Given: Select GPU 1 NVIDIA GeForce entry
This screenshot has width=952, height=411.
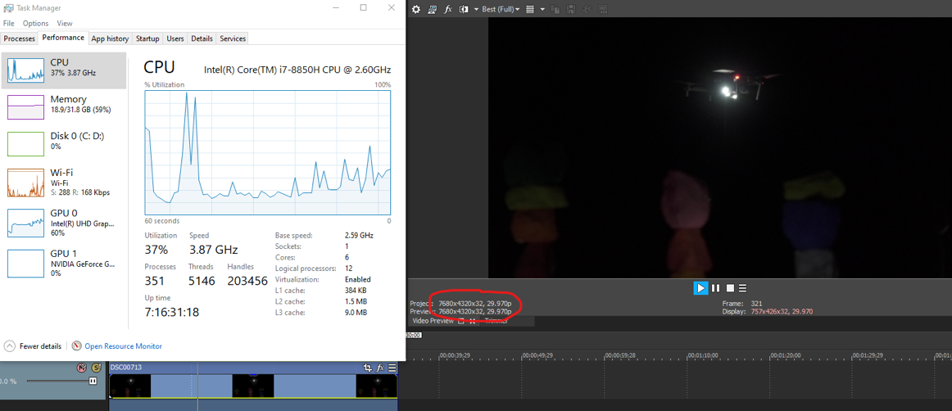Looking at the screenshot, I should coord(64,263).
